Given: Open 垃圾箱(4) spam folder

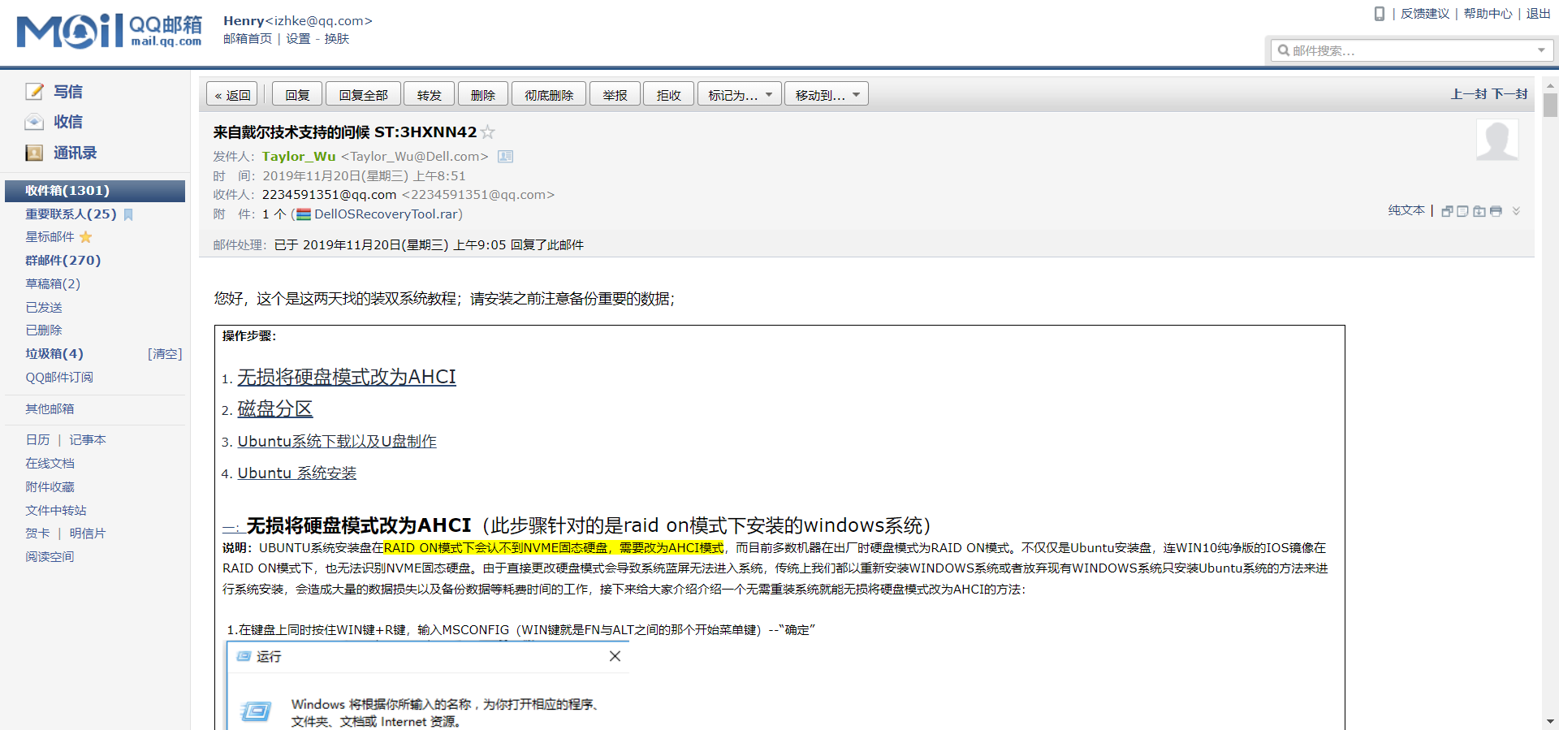Looking at the screenshot, I should (54, 354).
